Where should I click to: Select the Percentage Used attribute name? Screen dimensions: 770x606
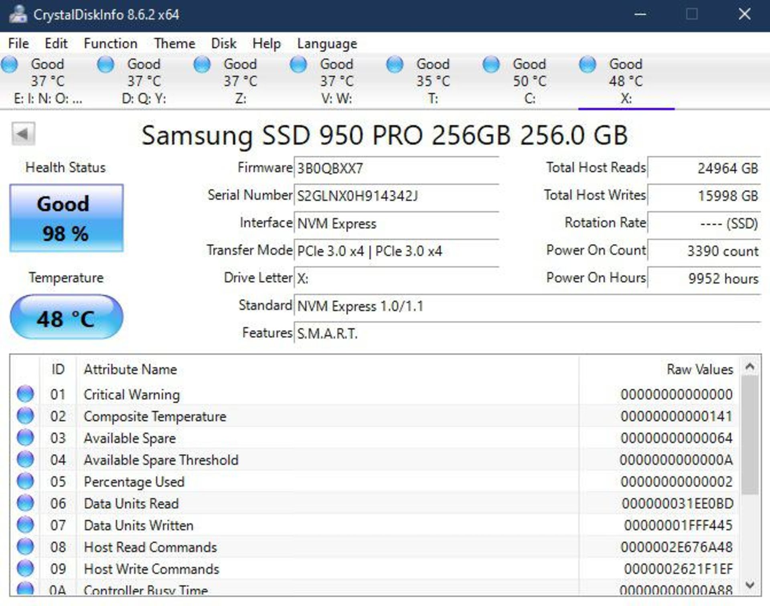(x=134, y=482)
